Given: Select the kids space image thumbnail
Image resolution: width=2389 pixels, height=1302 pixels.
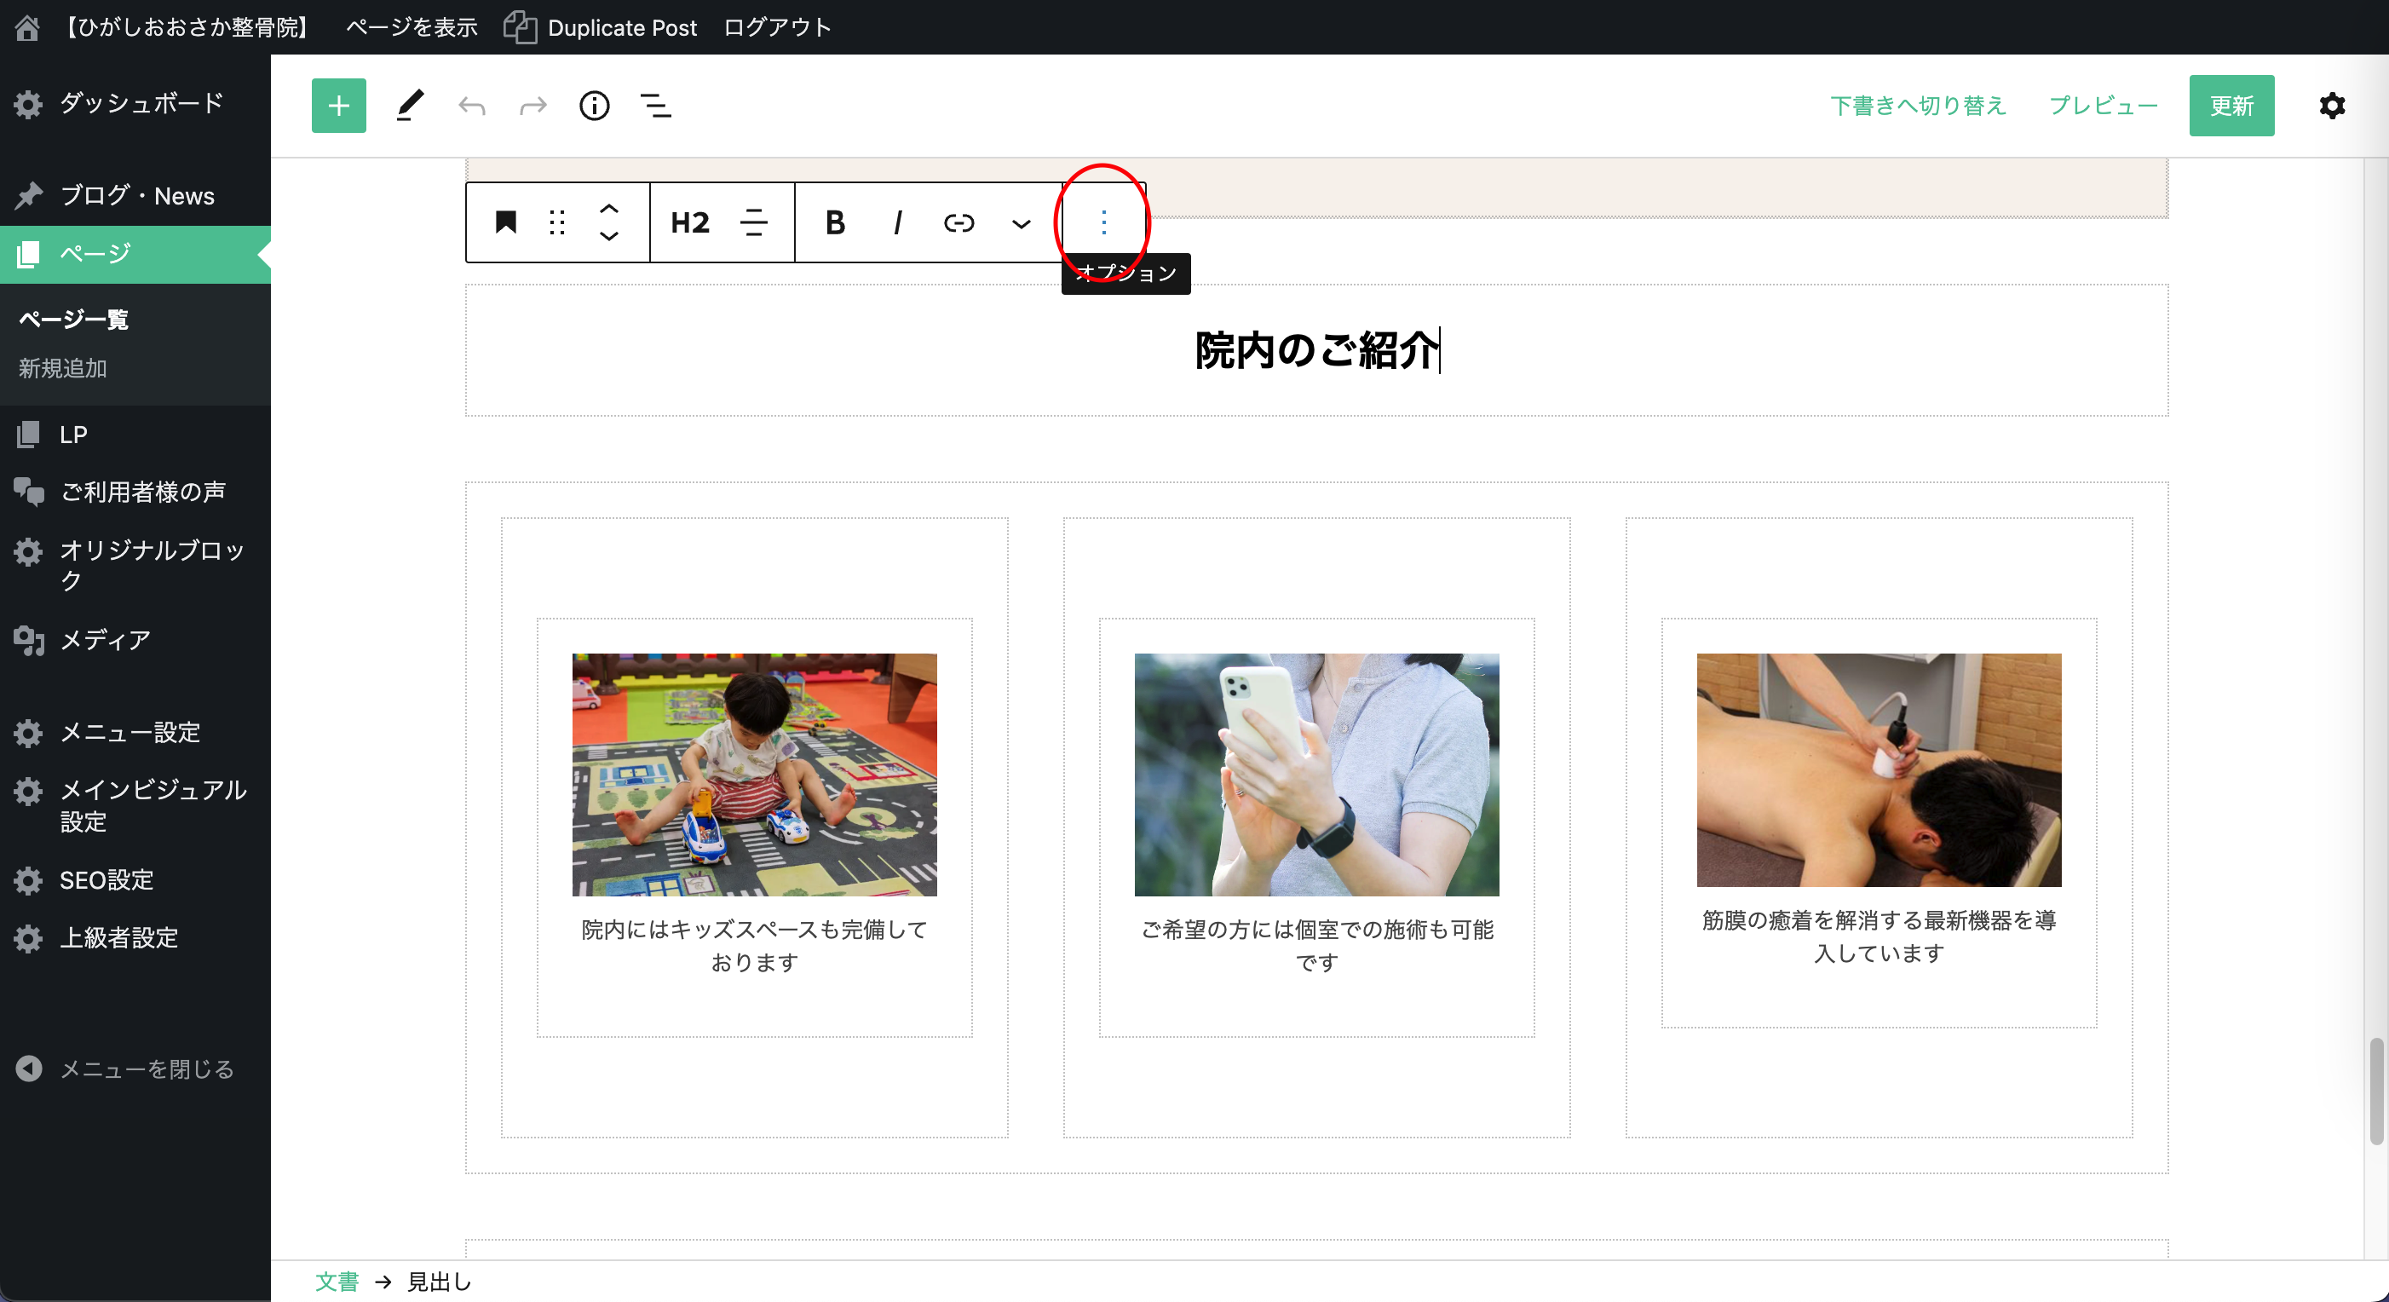Looking at the screenshot, I should 754,775.
